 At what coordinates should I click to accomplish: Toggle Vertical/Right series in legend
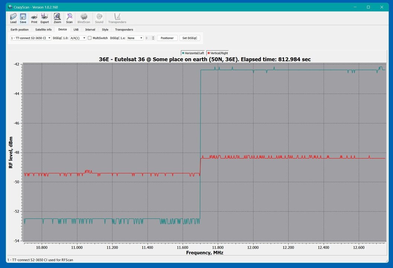[218, 53]
